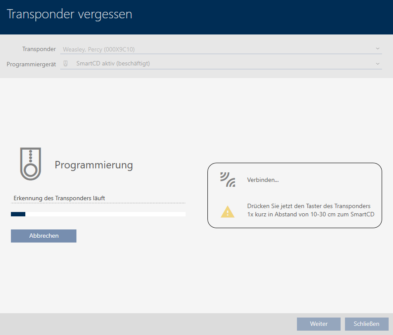Click the 'Verbinden...' status text
The width and height of the screenshot is (393, 335).
[x=263, y=180]
